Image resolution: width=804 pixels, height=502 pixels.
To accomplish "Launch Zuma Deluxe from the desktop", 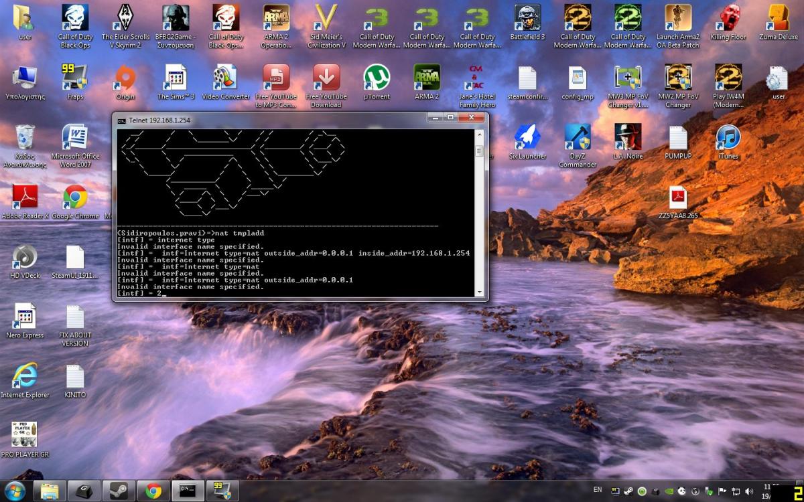I will coord(778,22).
